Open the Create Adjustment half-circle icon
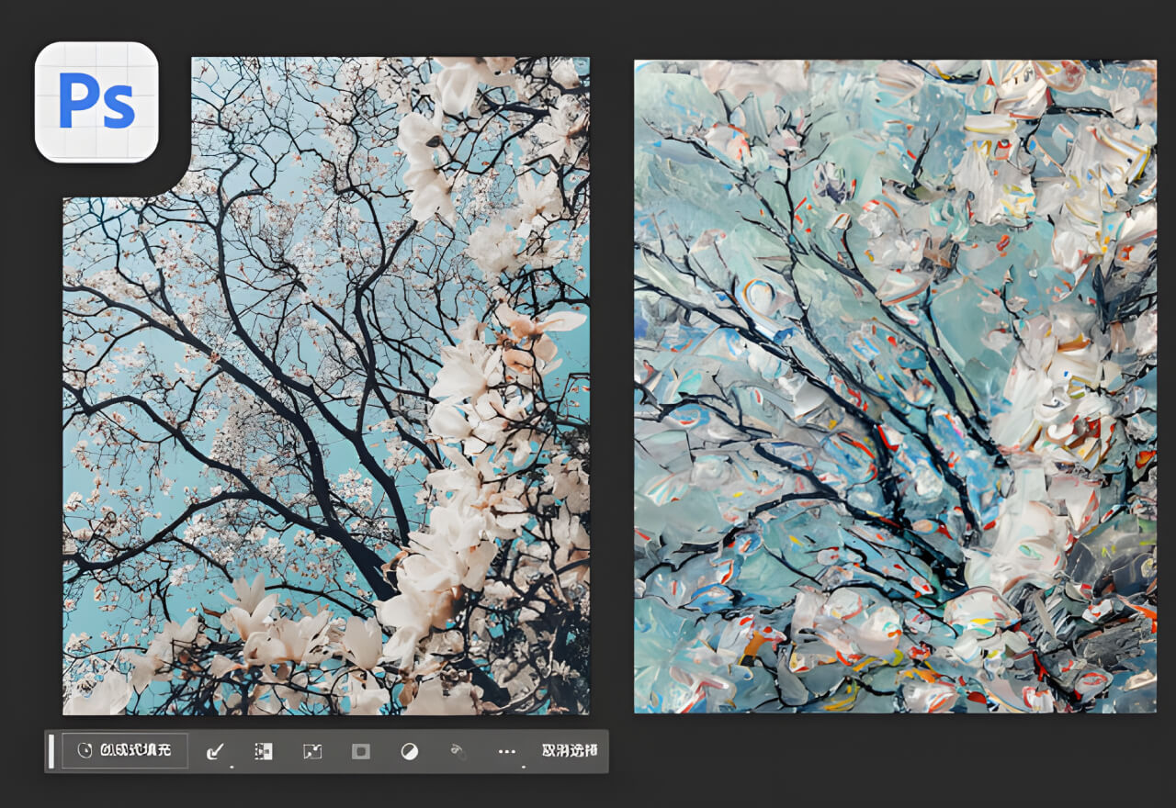The height and width of the screenshot is (808, 1176). click(x=410, y=750)
